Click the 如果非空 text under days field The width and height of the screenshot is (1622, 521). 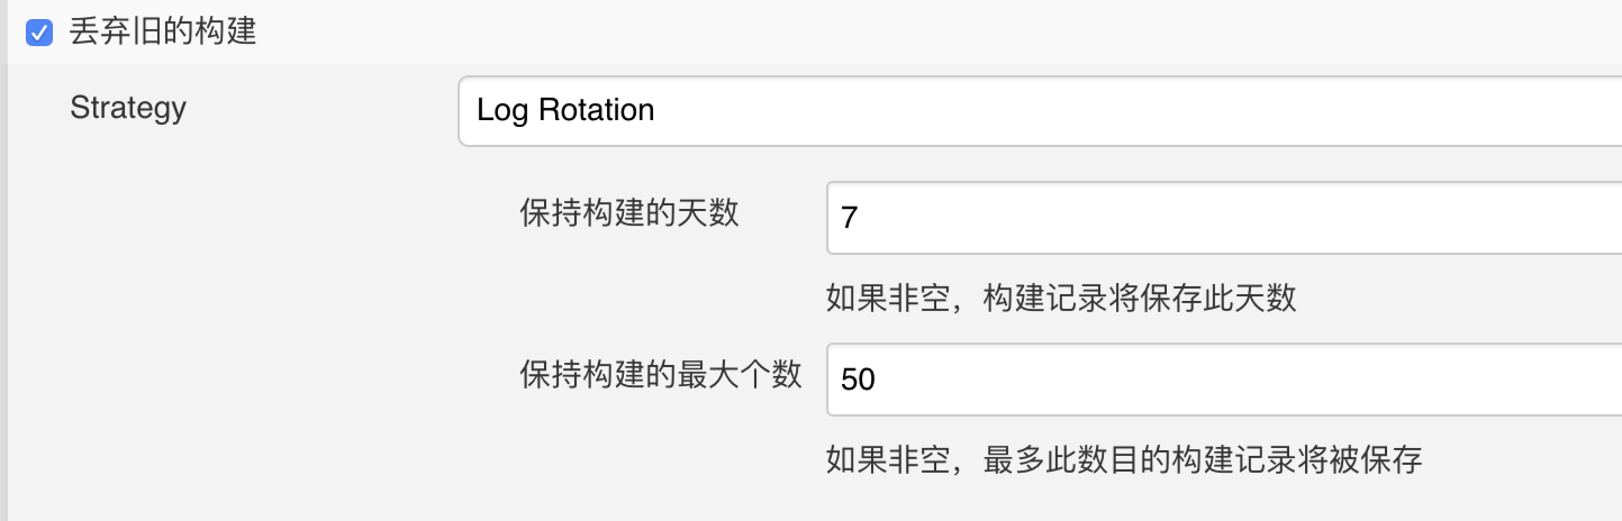888,298
